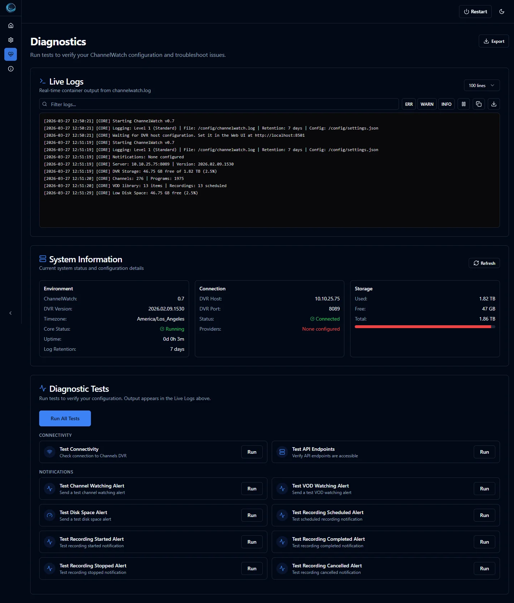Open the 100 lines dropdown
Image resolution: width=514 pixels, height=603 pixels.
point(482,85)
